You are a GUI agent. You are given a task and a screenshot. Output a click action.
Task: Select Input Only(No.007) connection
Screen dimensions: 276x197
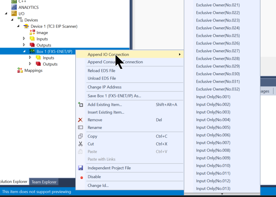(213, 143)
